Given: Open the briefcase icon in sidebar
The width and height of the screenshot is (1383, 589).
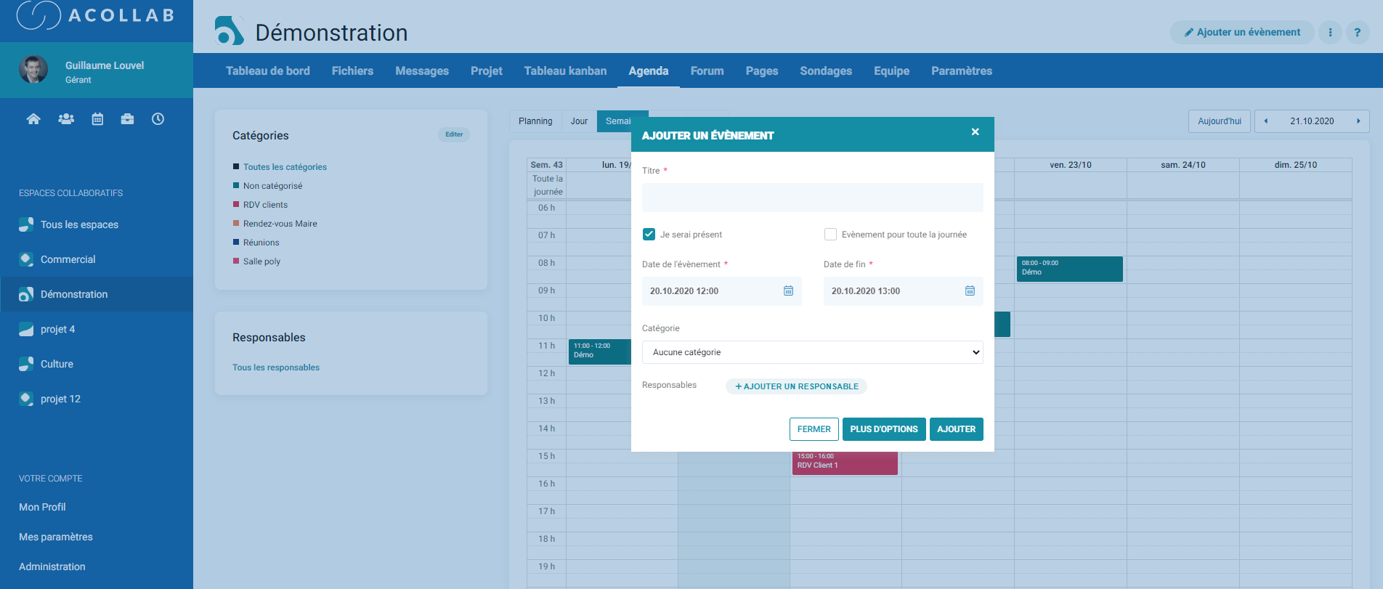Looking at the screenshot, I should (128, 119).
